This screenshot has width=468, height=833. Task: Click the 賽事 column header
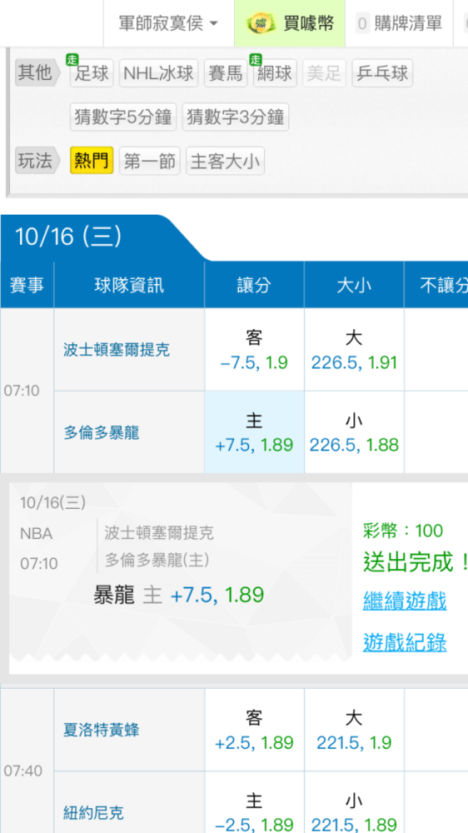click(27, 285)
